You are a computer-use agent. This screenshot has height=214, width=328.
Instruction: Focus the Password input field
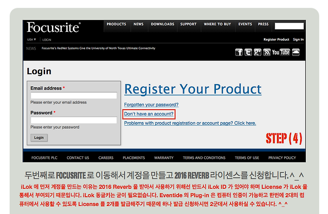click(74, 120)
